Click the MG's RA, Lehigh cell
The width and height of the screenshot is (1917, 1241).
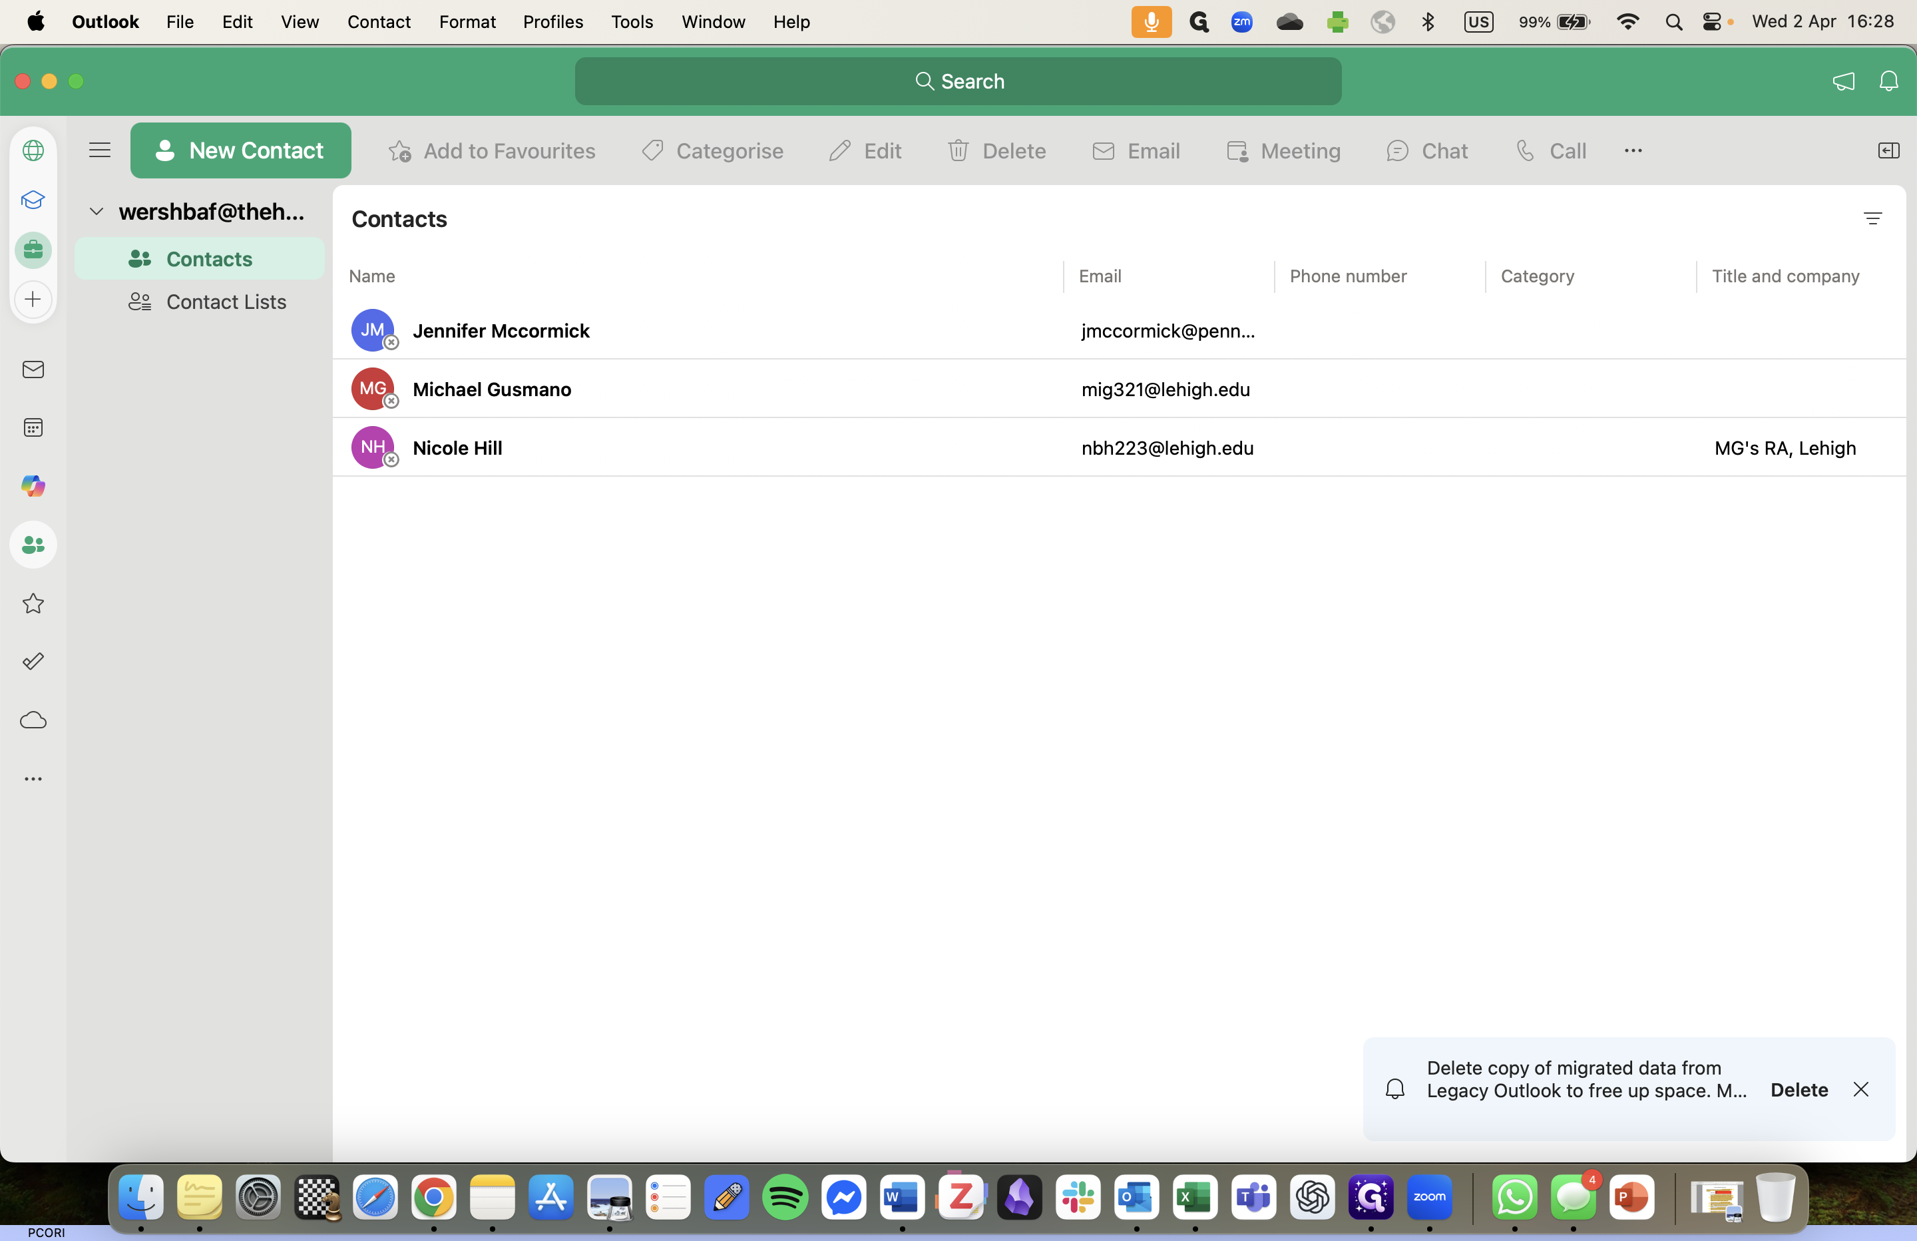click(x=1785, y=448)
